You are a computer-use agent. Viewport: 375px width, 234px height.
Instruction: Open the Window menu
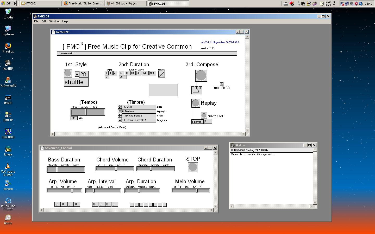[x=54, y=21]
